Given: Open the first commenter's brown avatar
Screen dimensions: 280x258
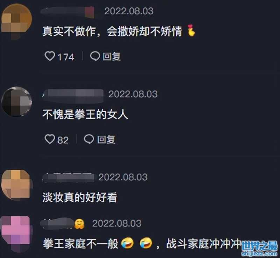Looking at the screenshot, I should point(16,21).
